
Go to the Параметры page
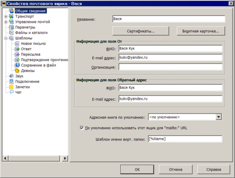(25, 27)
